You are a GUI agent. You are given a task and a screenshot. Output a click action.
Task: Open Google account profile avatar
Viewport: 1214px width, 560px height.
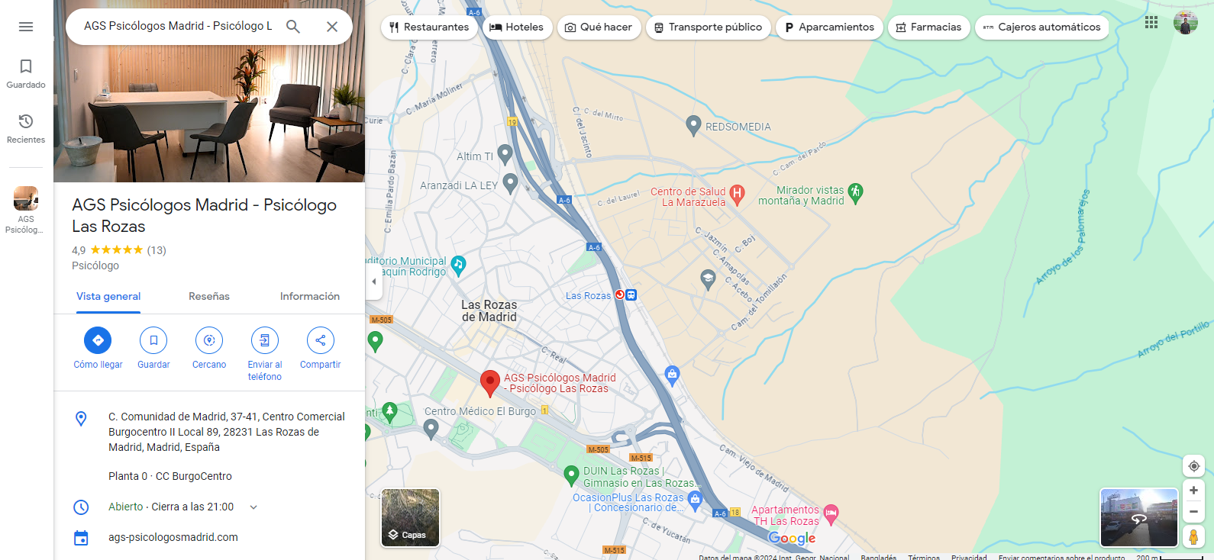pyautogui.click(x=1186, y=22)
